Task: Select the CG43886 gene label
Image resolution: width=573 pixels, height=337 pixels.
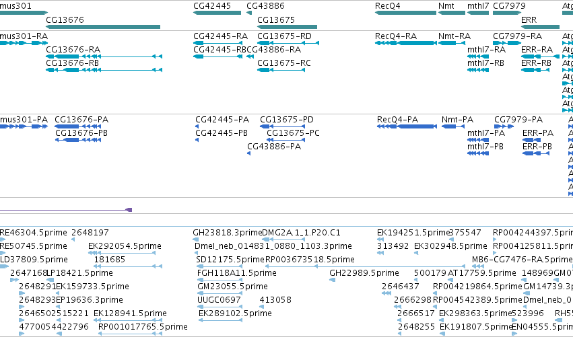Action: pos(265,6)
